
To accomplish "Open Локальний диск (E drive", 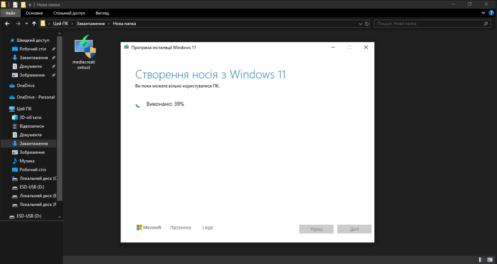I will coord(38,196).
